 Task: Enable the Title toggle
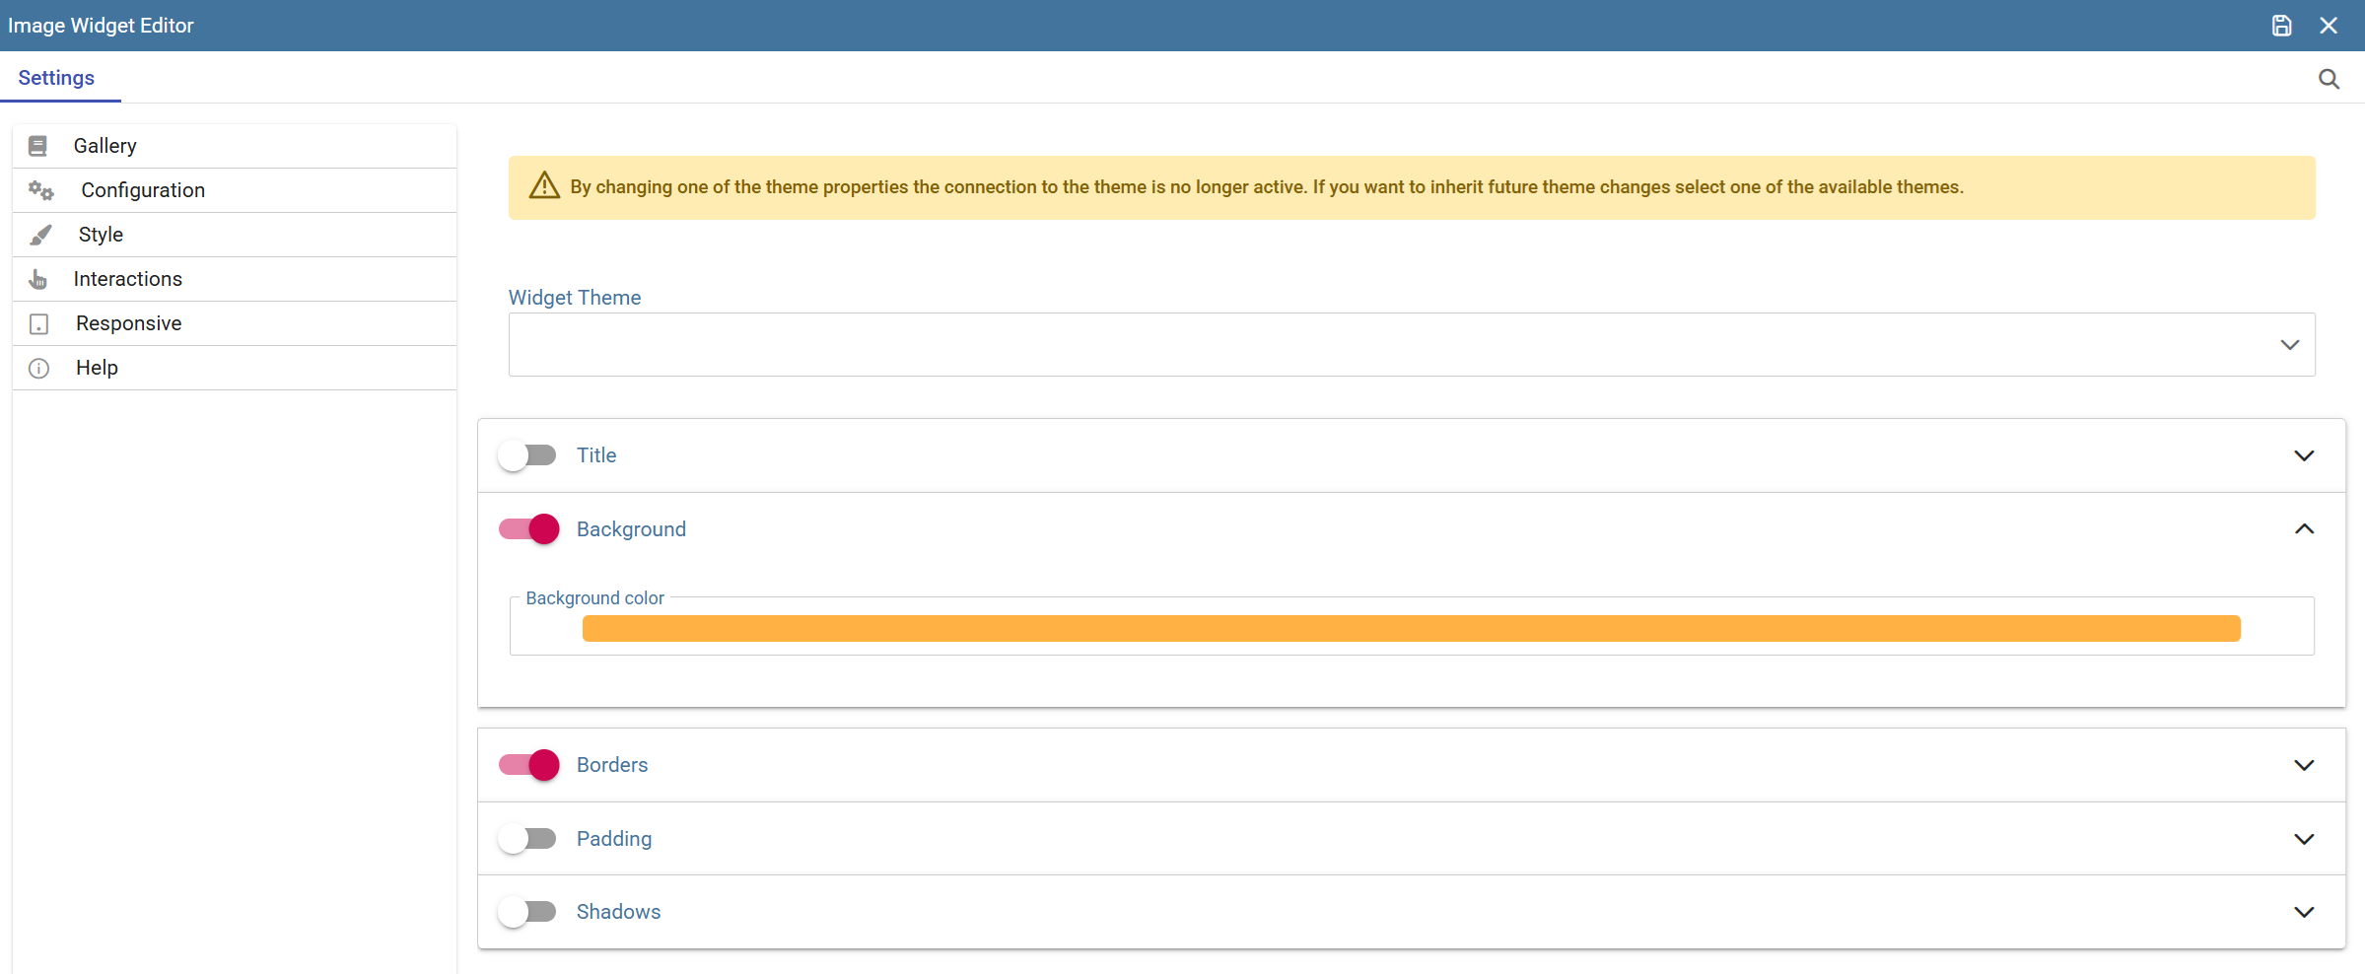point(527,455)
